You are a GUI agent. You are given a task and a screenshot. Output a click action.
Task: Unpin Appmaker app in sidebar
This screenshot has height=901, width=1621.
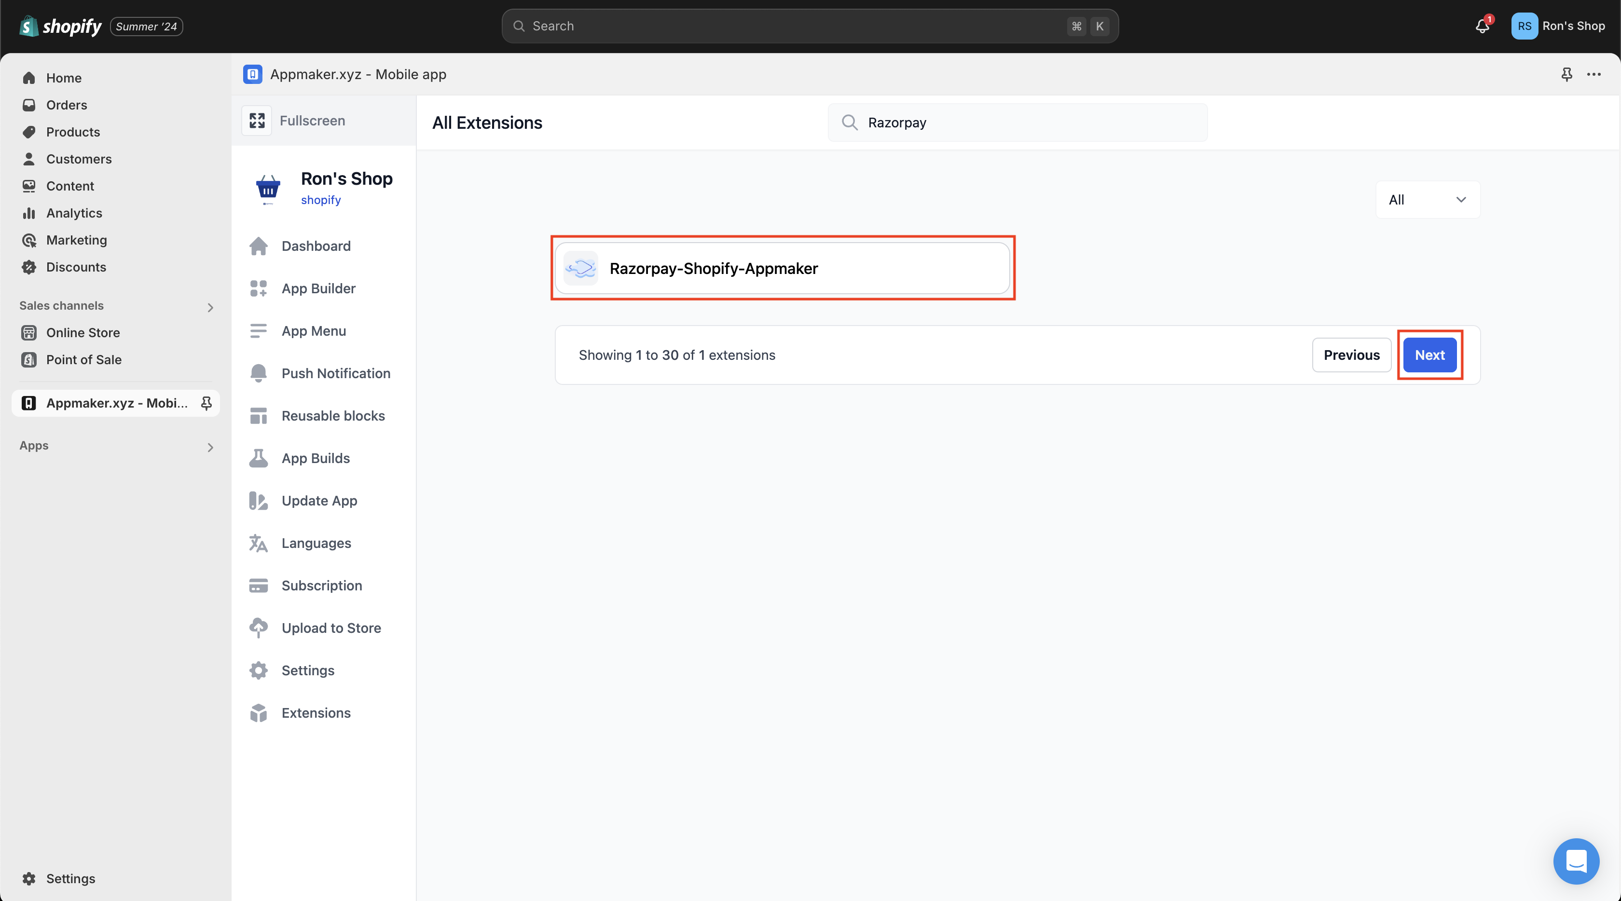point(206,403)
